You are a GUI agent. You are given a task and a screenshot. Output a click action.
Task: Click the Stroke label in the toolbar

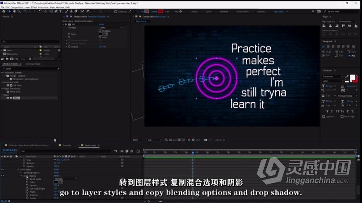[x=154, y=12]
